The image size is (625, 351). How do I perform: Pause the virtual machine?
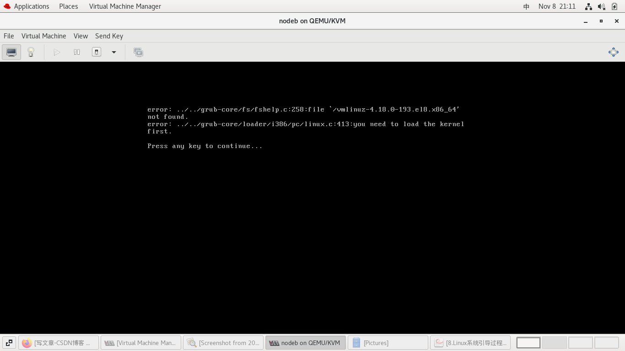click(76, 52)
